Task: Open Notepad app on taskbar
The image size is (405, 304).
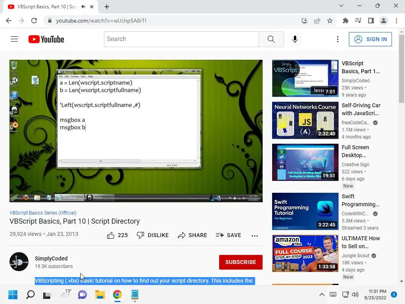Action: pyautogui.click(x=135, y=294)
